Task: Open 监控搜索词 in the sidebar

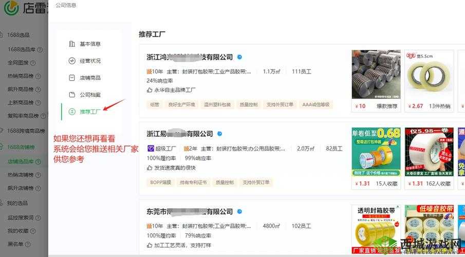Action: [21, 218]
